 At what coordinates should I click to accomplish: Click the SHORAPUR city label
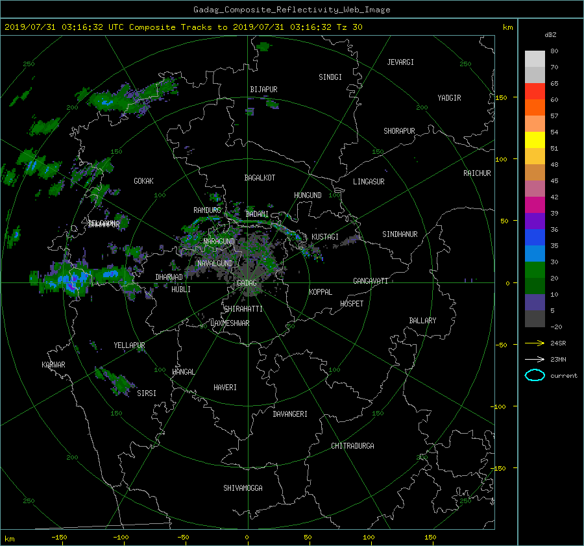(399, 131)
